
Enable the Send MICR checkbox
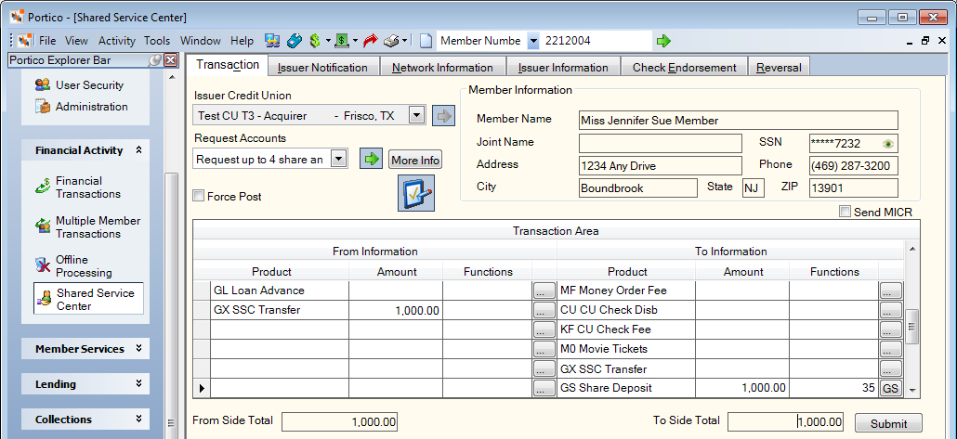pyautogui.click(x=845, y=213)
